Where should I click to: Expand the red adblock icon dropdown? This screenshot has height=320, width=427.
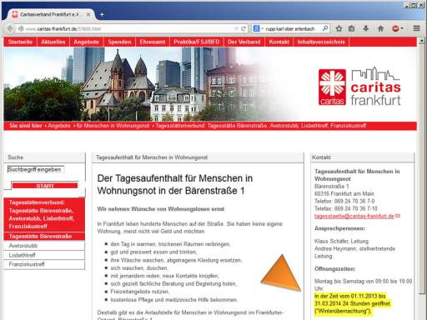tap(402, 28)
